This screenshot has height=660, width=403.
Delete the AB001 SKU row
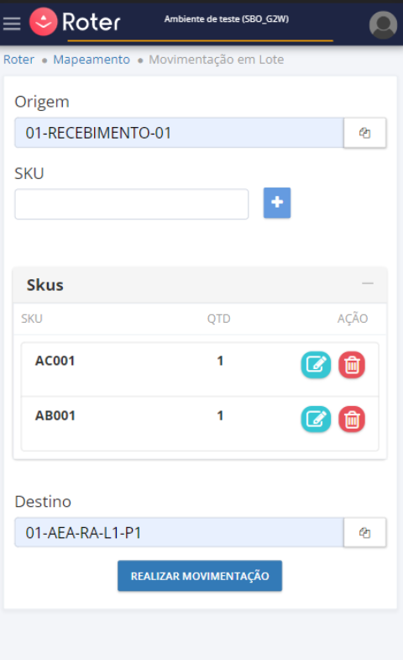[352, 420]
